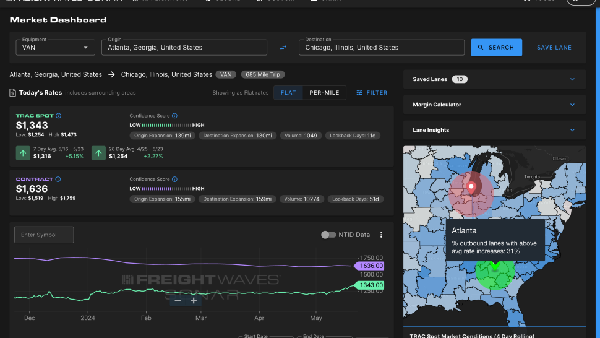The width and height of the screenshot is (600, 338).
Task: Expand the Lane Insights panel
Action: coord(494,130)
